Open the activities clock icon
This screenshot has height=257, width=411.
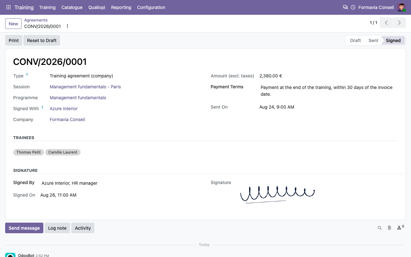tap(353, 7)
